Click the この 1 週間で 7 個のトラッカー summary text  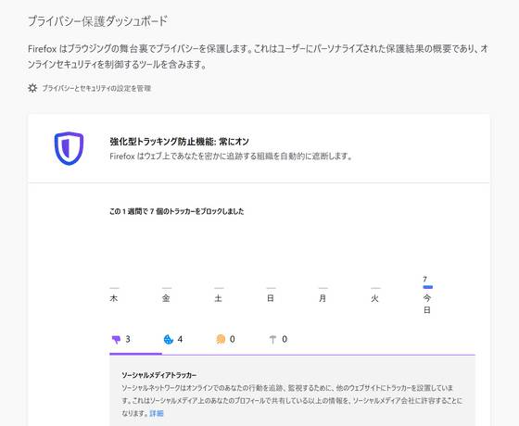[x=177, y=211]
